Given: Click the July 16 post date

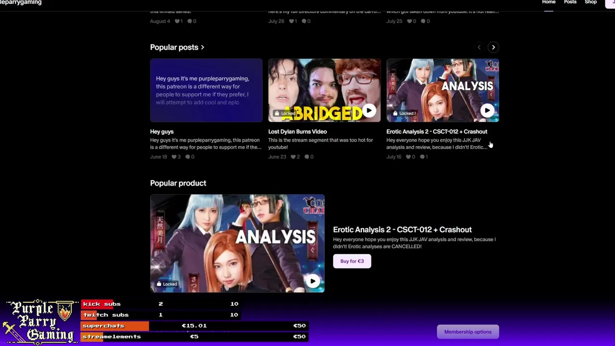Looking at the screenshot, I should pyautogui.click(x=394, y=157).
